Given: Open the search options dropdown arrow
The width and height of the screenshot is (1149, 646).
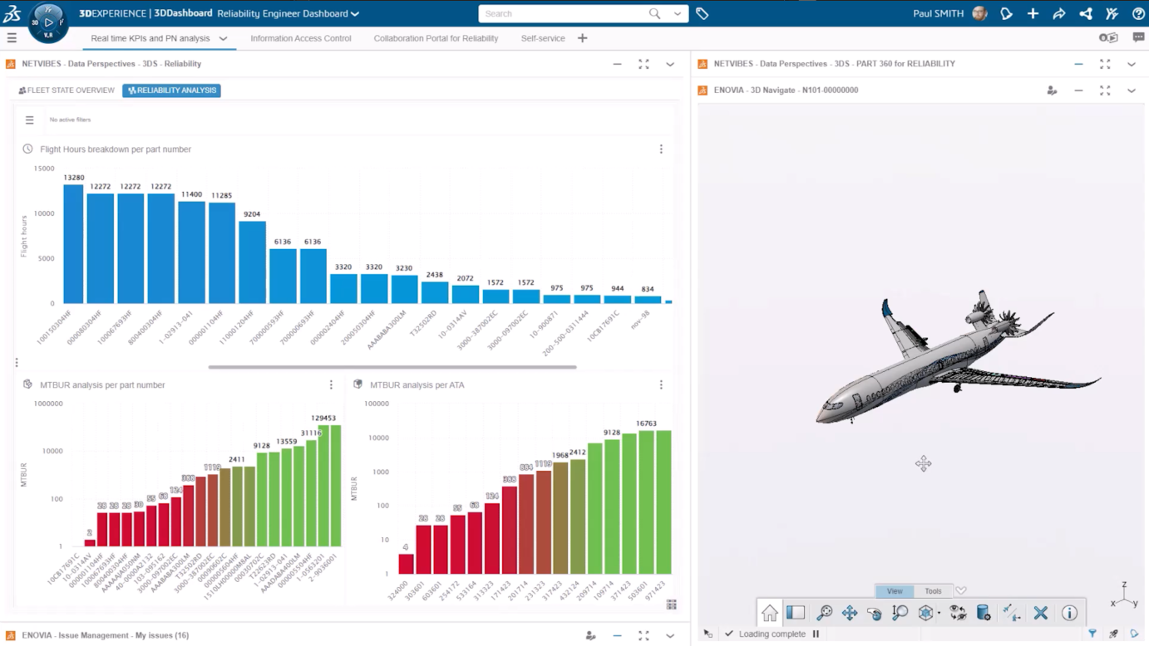Looking at the screenshot, I should point(678,13).
